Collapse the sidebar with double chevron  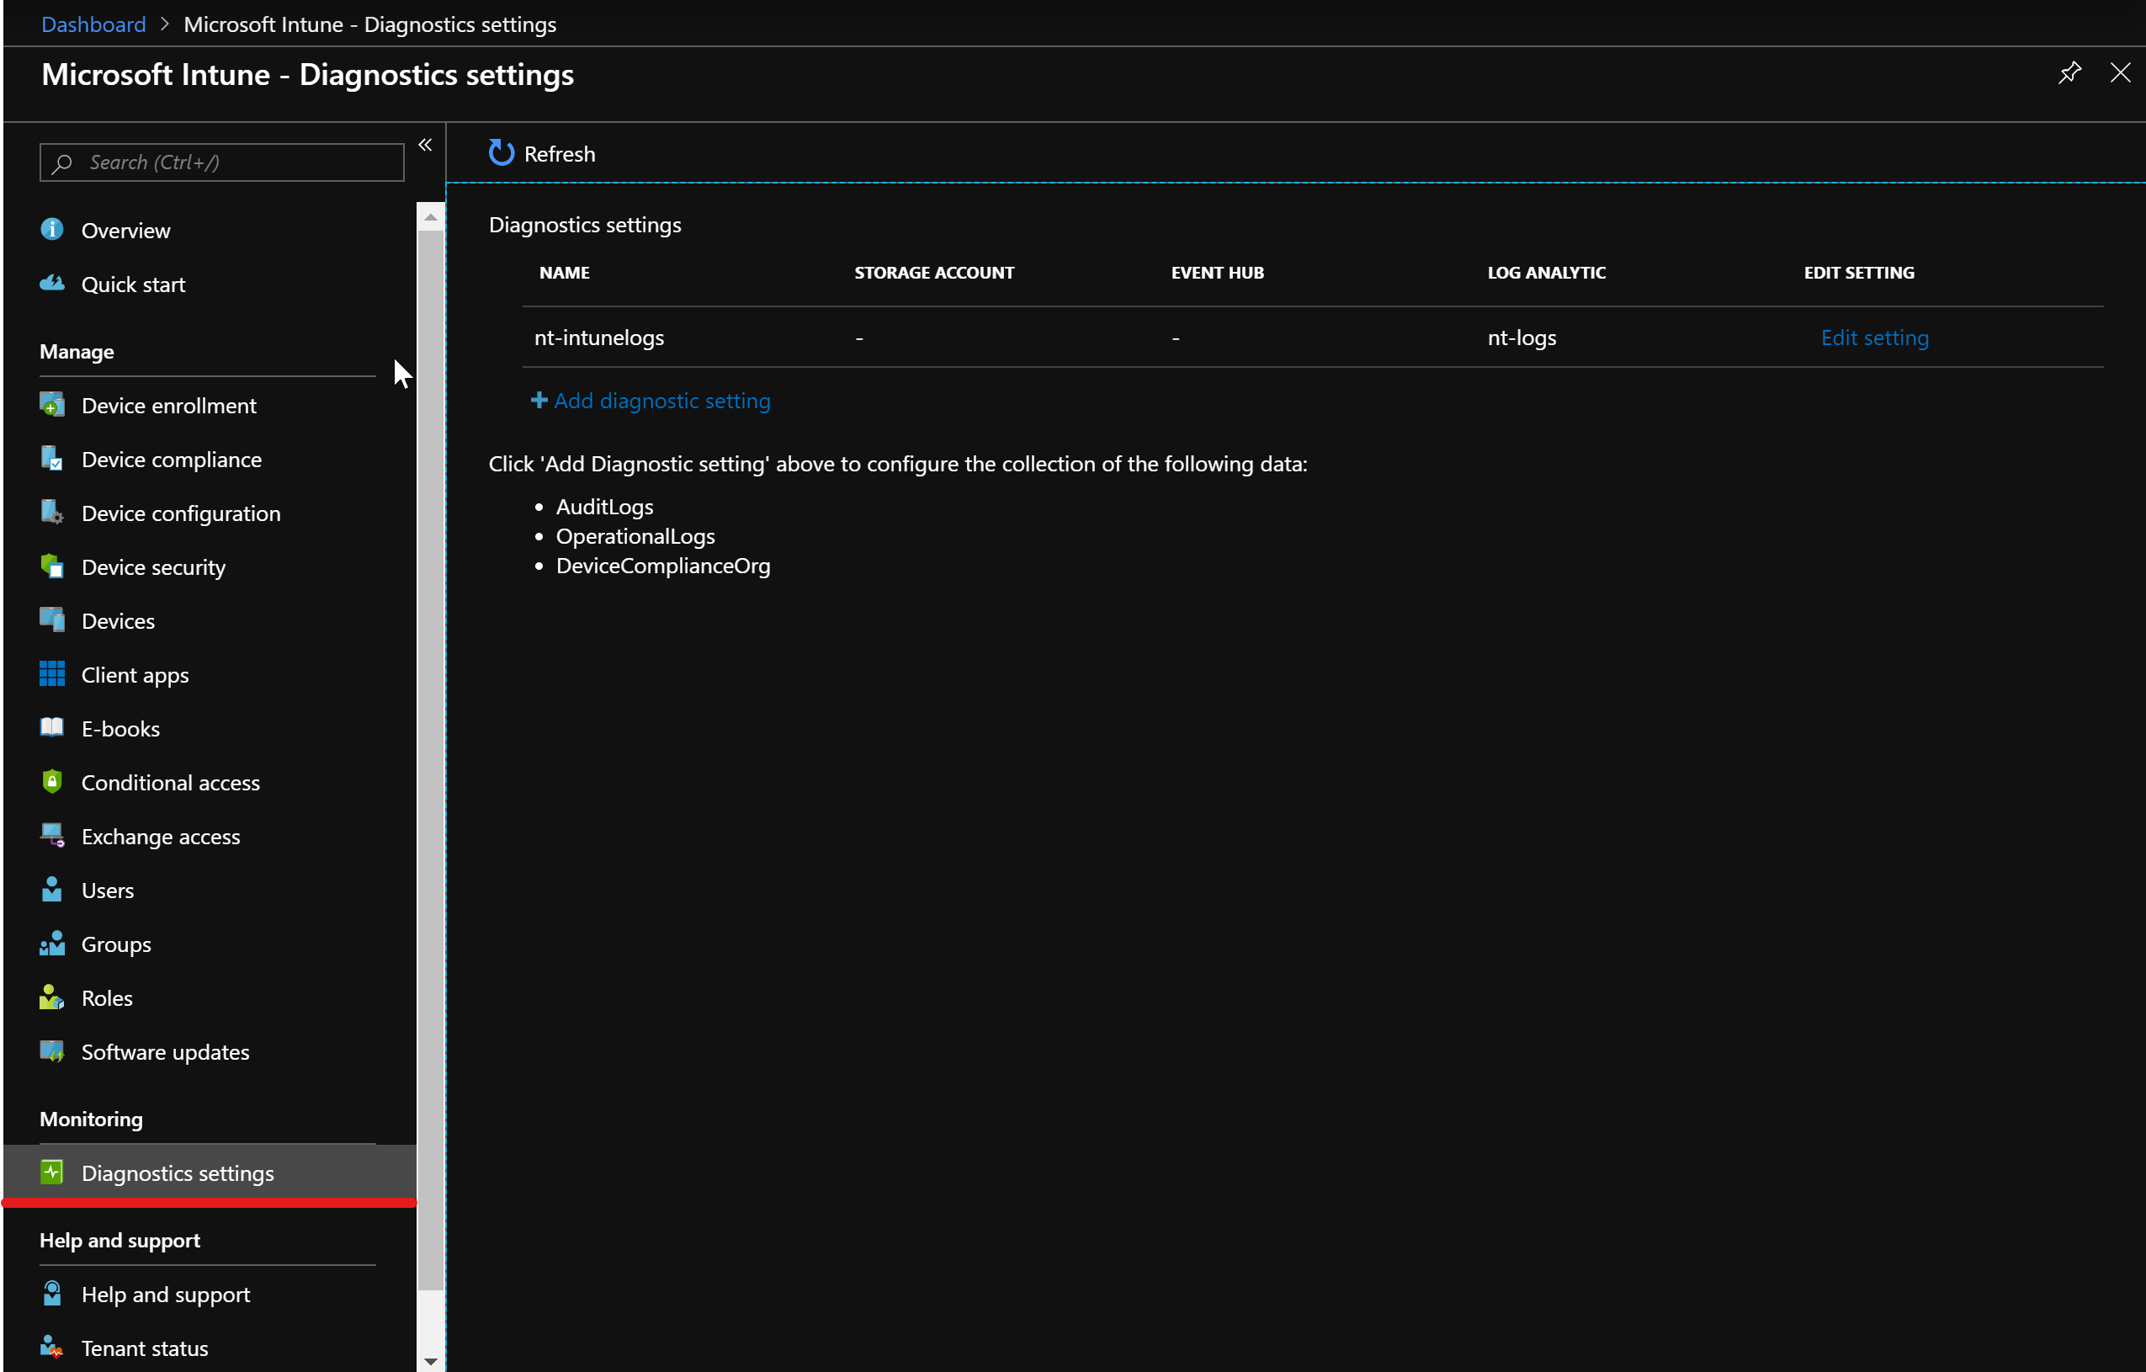click(x=425, y=145)
